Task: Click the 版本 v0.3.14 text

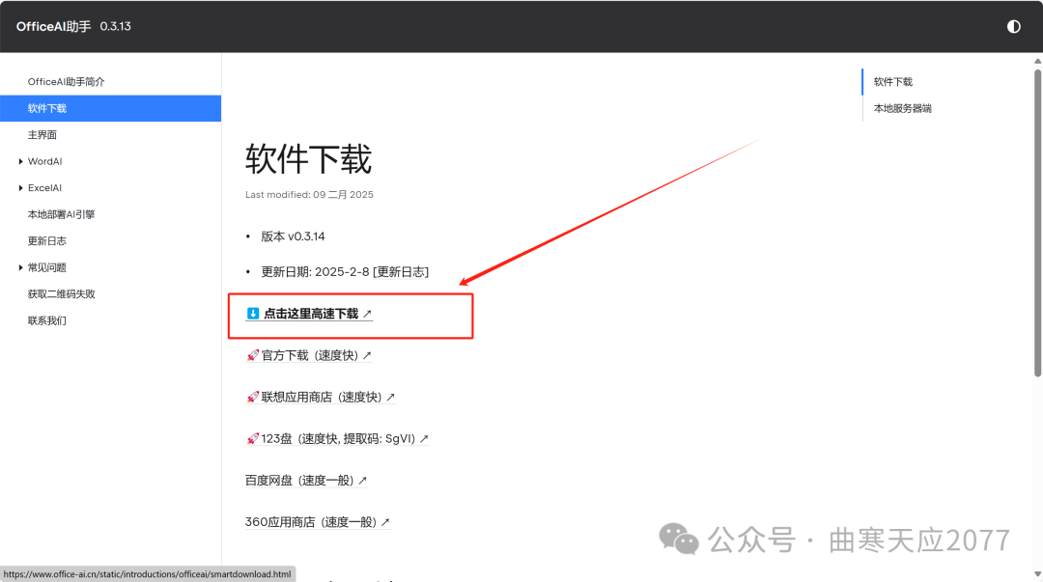Action: (293, 236)
